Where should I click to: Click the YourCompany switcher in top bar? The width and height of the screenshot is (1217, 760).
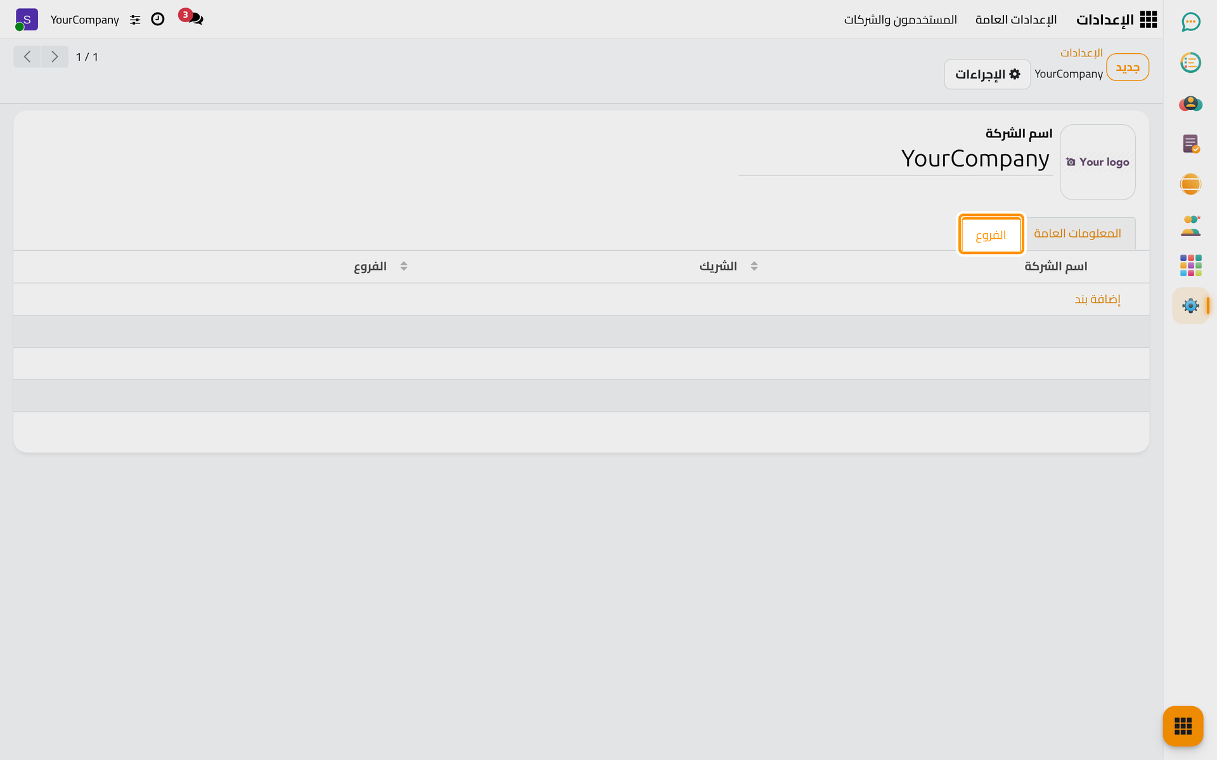pos(85,20)
